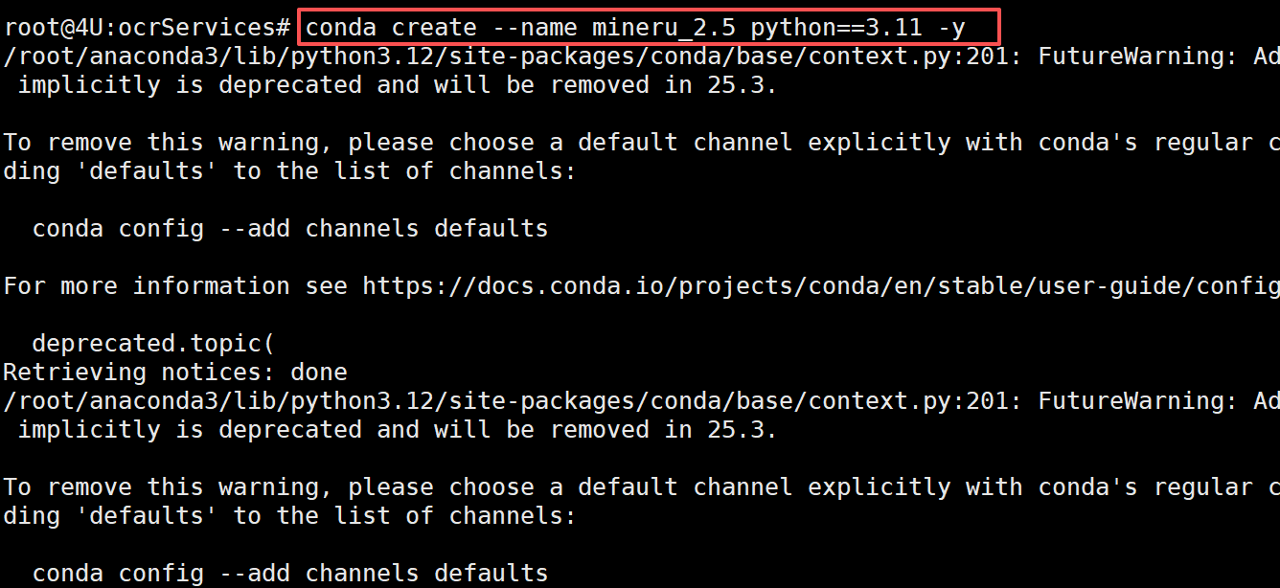Viewport: 1280px width, 588px height.
Task: Click the context.py:201 path right below the command
Action: 513,56
